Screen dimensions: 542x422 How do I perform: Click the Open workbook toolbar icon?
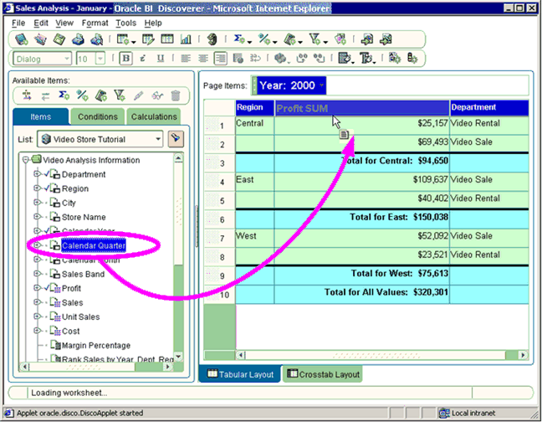tap(40, 39)
